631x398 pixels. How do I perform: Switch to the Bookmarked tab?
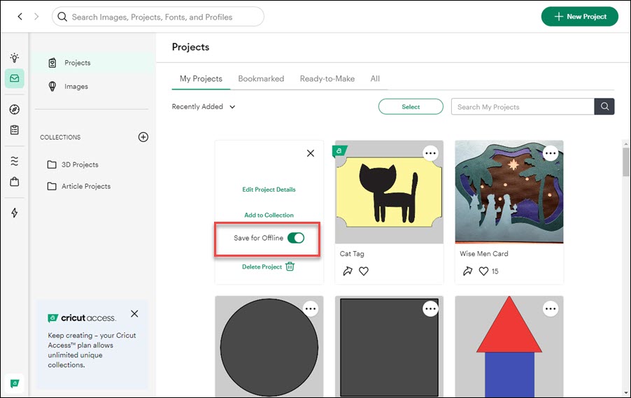point(261,79)
